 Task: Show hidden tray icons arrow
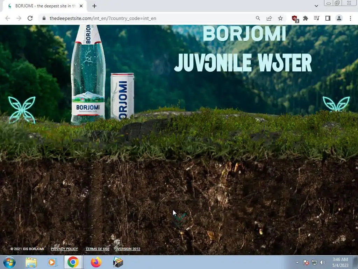(297, 263)
